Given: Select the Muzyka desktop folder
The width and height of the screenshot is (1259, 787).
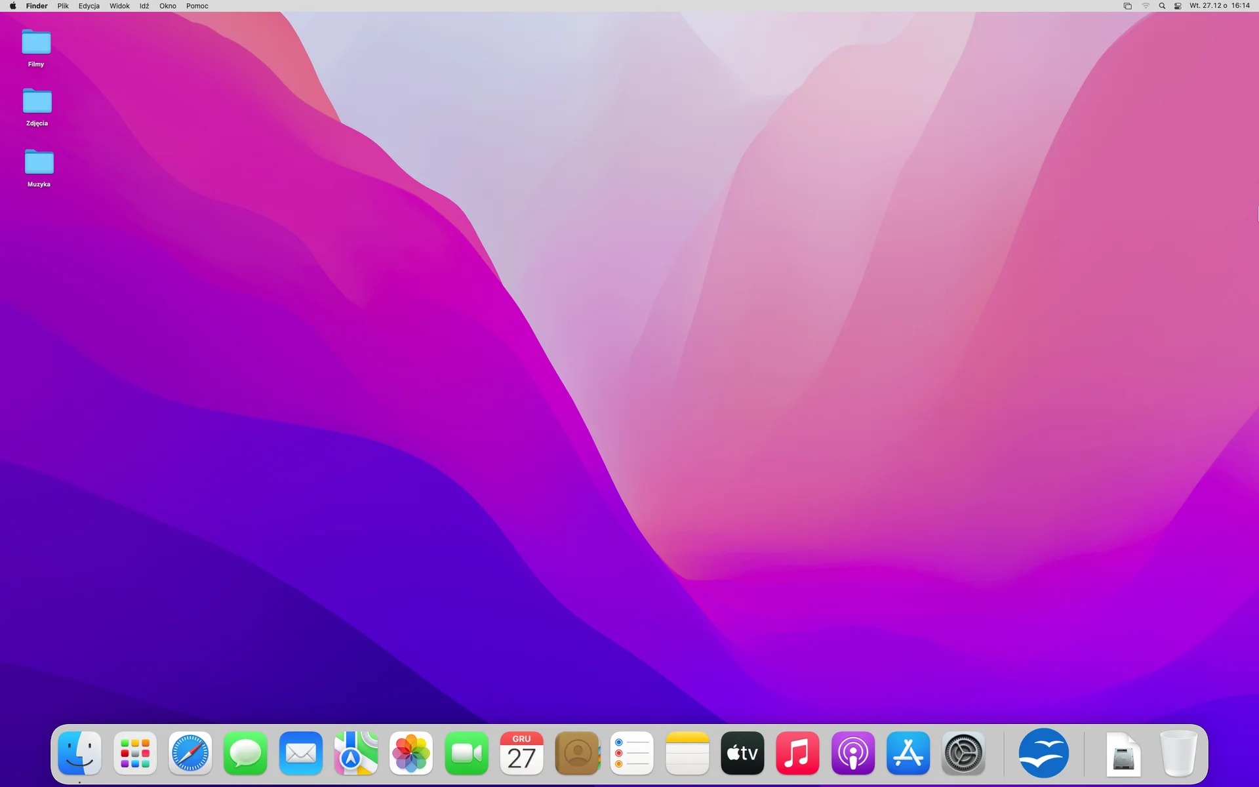Looking at the screenshot, I should (x=39, y=169).
